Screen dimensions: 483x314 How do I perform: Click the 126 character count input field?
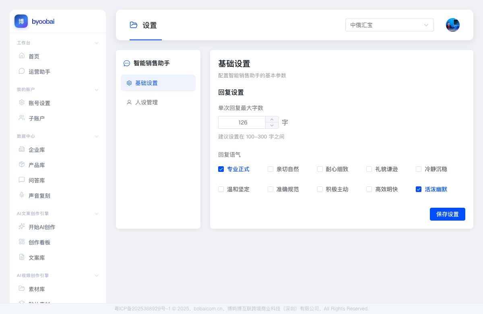click(242, 122)
